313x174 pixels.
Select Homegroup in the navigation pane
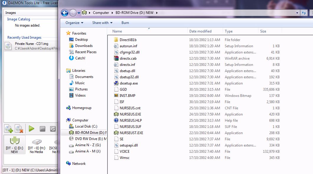coord(82,108)
